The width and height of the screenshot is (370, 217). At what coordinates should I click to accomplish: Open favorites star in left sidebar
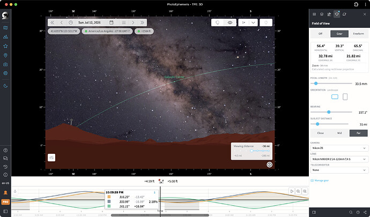[x=5, y=46]
